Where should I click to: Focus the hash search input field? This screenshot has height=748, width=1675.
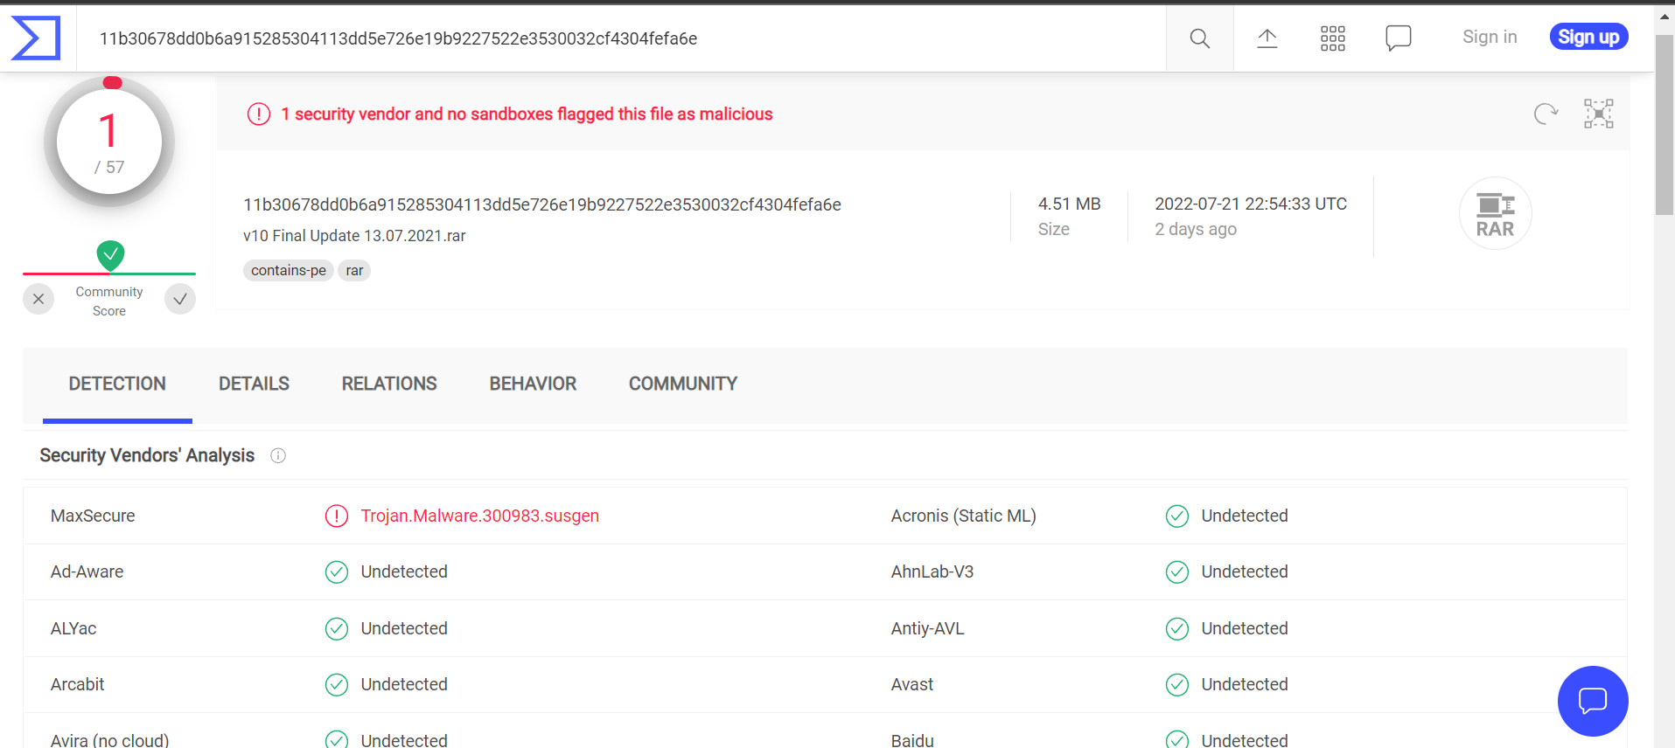(621, 38)
